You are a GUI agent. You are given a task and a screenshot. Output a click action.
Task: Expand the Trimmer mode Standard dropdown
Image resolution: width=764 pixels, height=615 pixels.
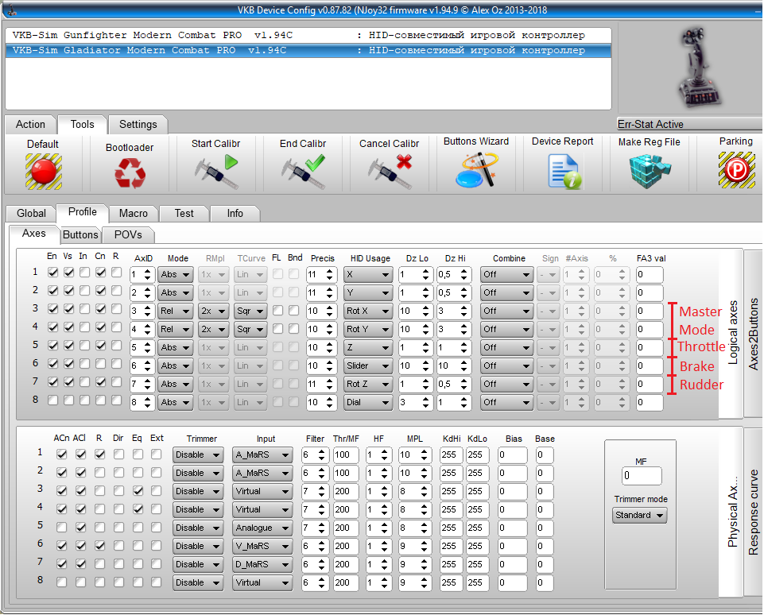[639, 515]
